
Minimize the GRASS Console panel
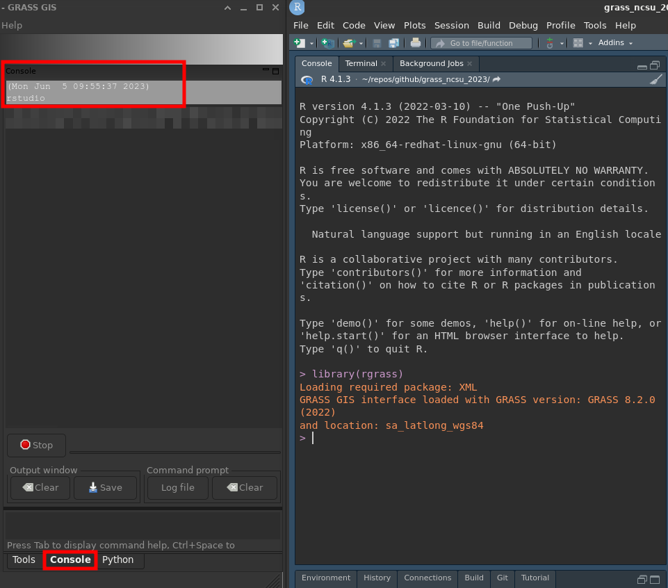tap(266, 70)
